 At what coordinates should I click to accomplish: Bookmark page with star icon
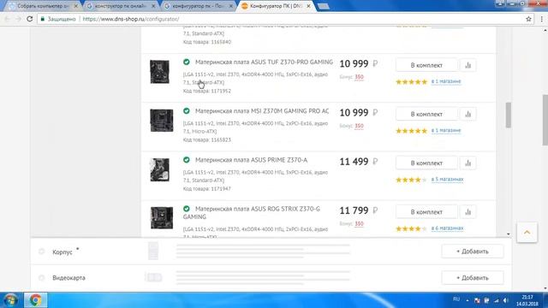(528, 19)
